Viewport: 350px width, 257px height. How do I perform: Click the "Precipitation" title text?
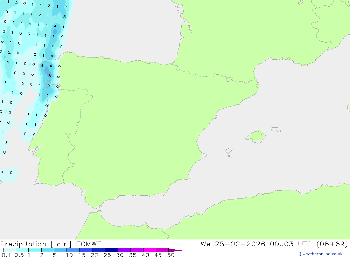pyautogui.click(x=23, y=244)
